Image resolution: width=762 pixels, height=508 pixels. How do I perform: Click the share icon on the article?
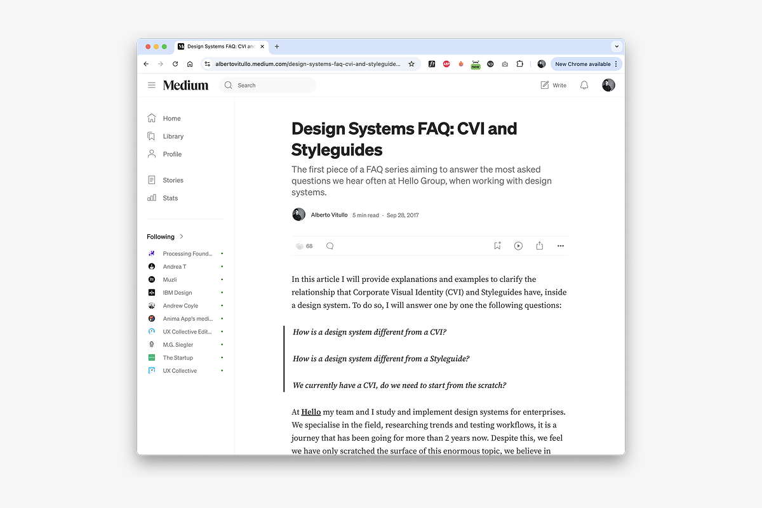539,246
